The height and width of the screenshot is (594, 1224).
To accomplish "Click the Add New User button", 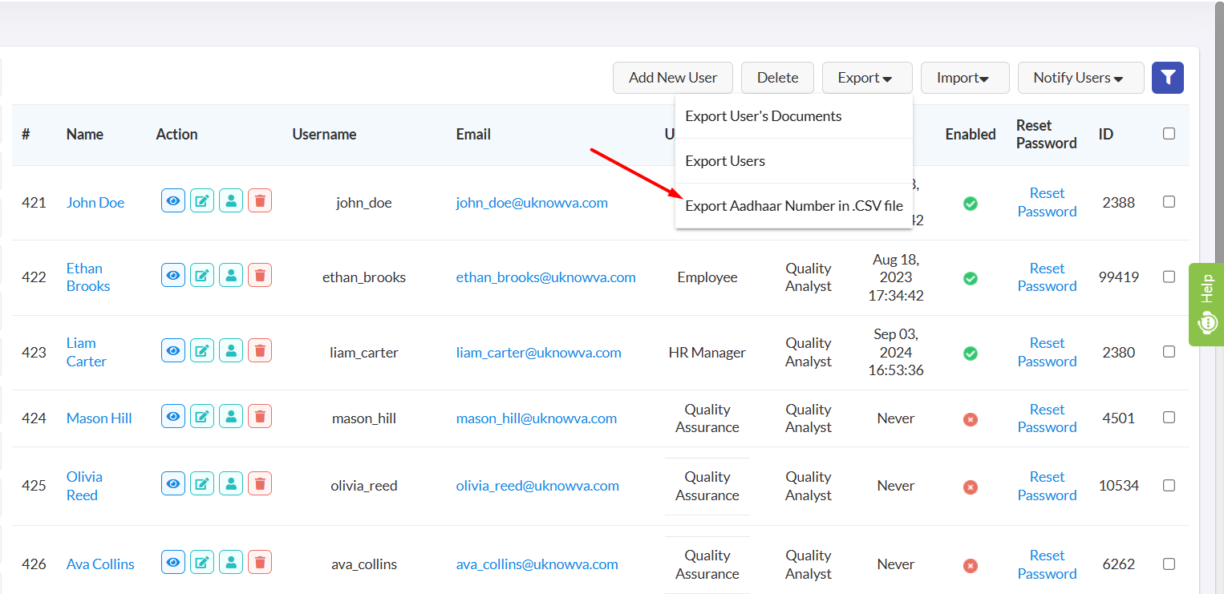I will (672, 78).
